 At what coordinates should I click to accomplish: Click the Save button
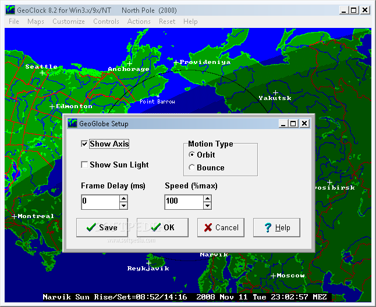(x=102, y=227)
